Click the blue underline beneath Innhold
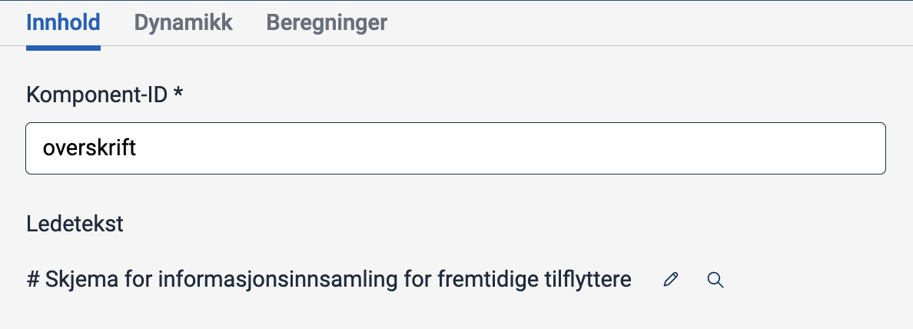 pos(63,48)
